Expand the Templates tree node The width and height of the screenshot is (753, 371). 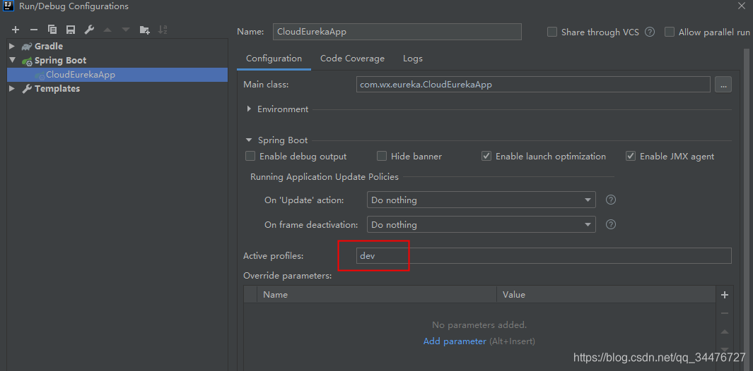point(12,89)
